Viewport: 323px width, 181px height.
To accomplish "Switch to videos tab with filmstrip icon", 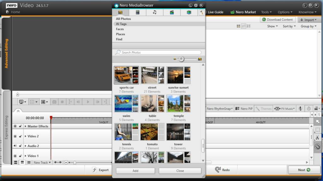I will pyautogui.click(x=138, y=12).
